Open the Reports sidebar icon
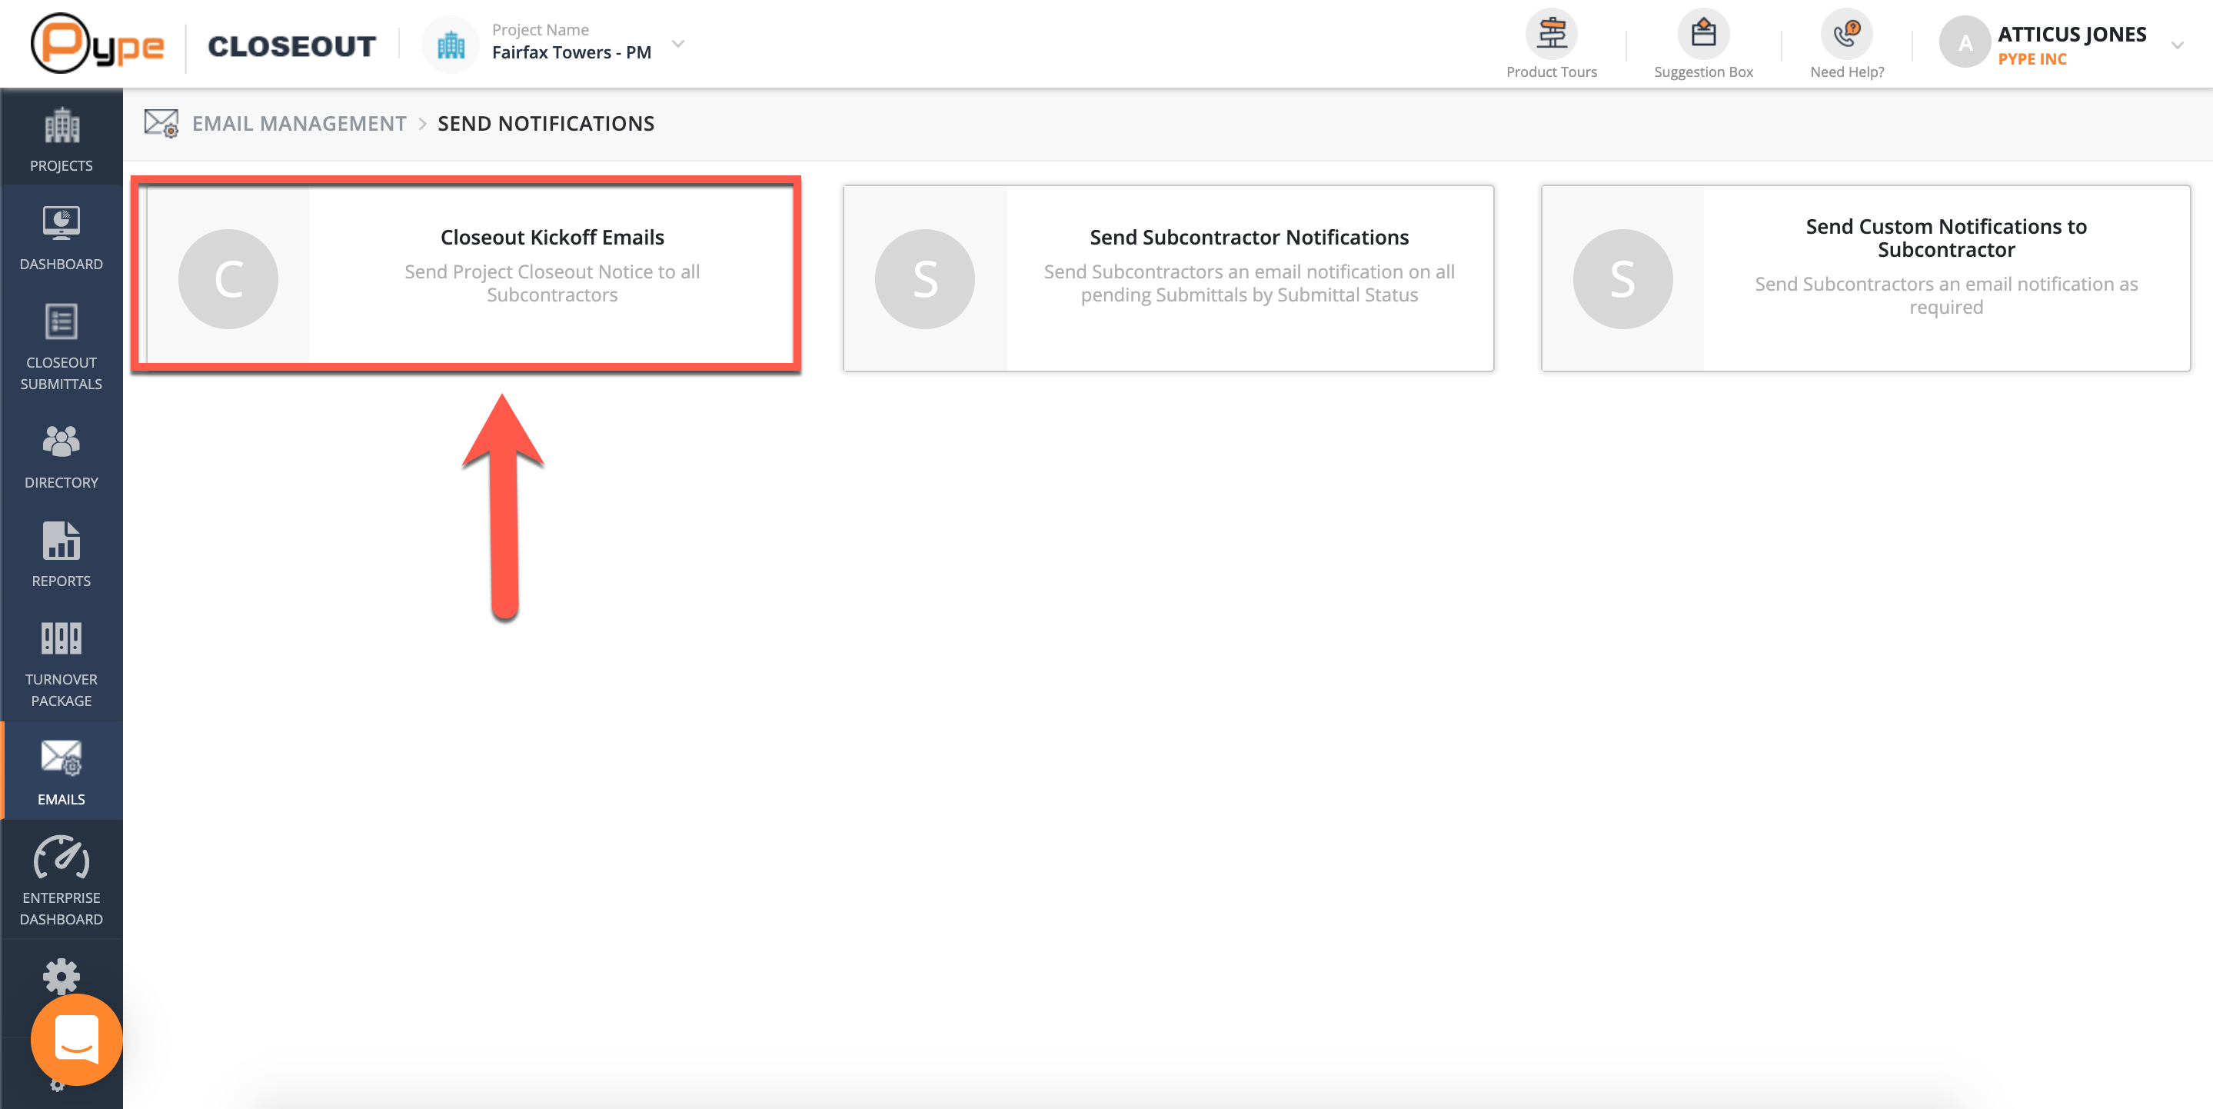 pyautogui.click(x=61, y=541)
